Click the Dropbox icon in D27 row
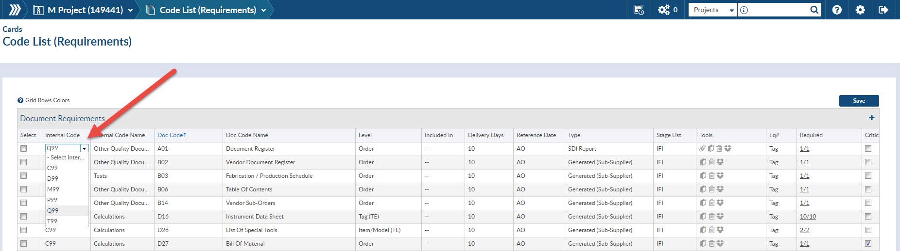Screen dimensions: 900x251 [720, 243]
